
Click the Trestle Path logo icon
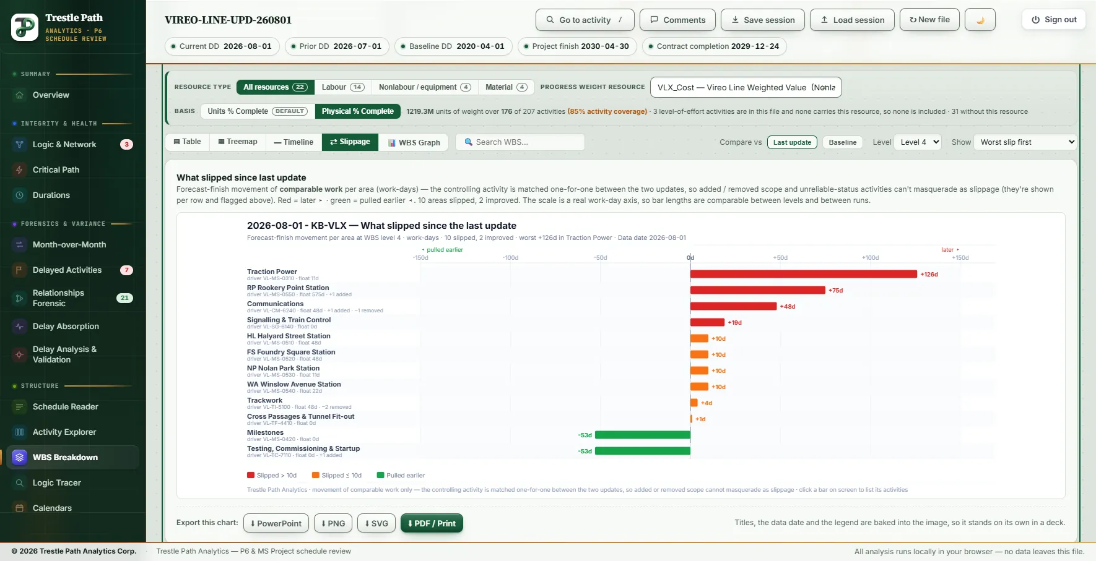25,27
